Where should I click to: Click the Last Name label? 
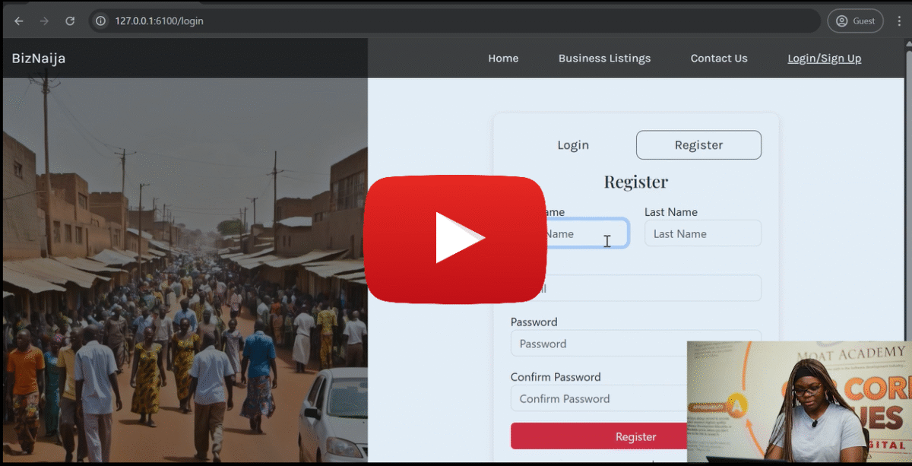671,212
